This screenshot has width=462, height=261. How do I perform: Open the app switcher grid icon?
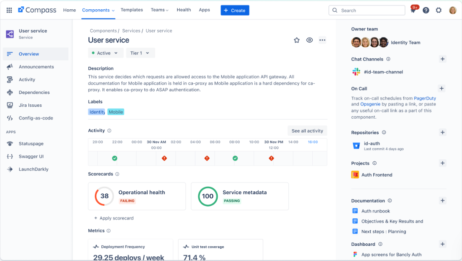coord(9,10)
